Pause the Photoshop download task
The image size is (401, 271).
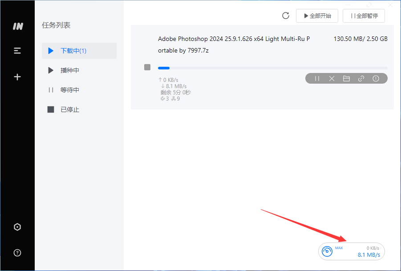(x=317, y=78)
